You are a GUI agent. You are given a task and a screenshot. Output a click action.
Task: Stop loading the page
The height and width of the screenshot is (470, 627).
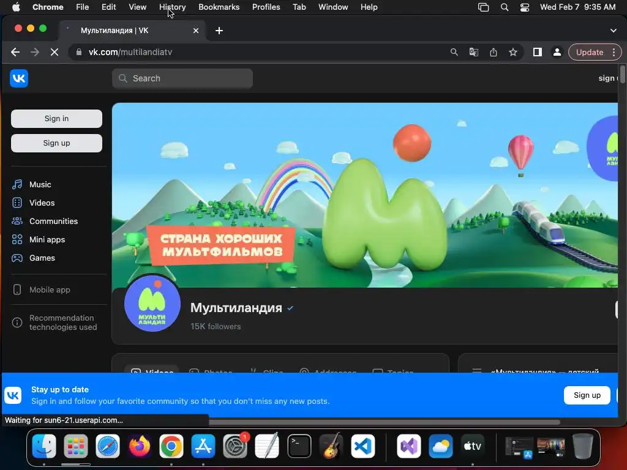(54, 52)
